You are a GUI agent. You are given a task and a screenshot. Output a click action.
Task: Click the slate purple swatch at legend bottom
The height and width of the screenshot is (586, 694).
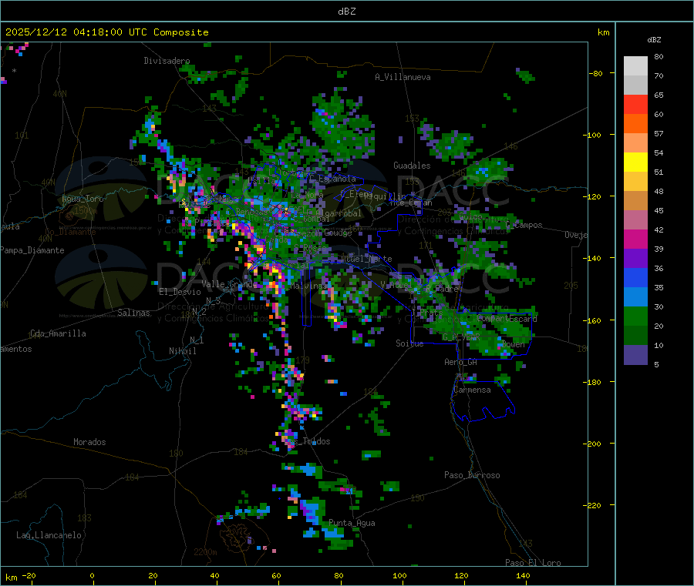pyautogui.click(x=635, y=355)
